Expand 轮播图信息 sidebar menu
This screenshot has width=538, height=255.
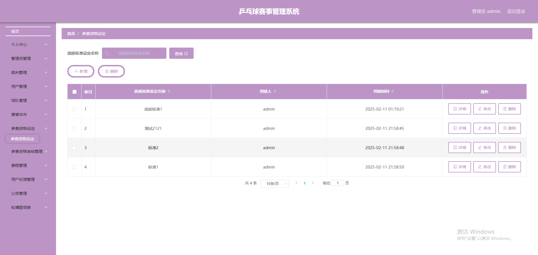coord(28,207)
